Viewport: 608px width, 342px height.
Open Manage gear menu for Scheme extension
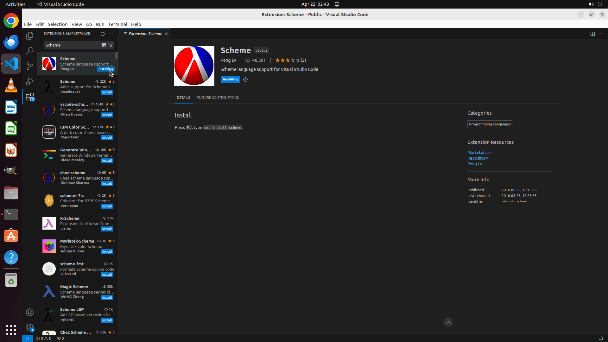(245, 79)
